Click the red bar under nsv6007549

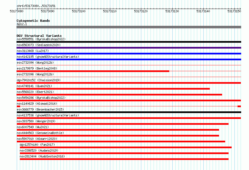[x=118, y=130]
